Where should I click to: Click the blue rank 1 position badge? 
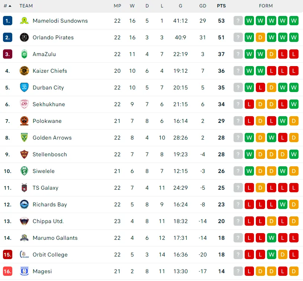[7, 21]
